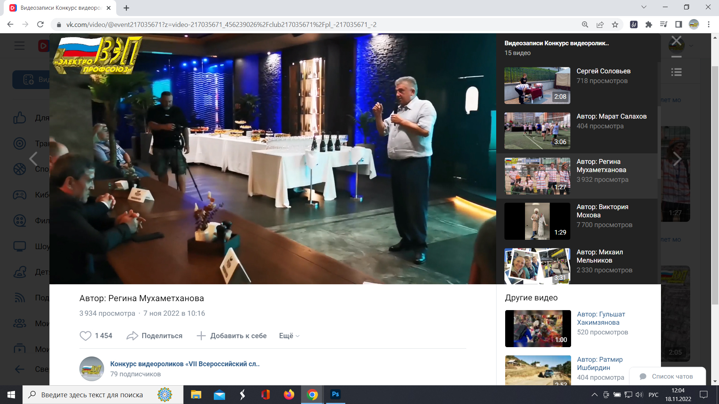Image resolution: width=719 pixels, height=404 pixels.
Task: Open VK thumbs-up sidebar icon
Action: [x=19, y=118]
